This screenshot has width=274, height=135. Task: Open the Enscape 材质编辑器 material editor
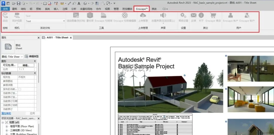click(x=125, y=16)
